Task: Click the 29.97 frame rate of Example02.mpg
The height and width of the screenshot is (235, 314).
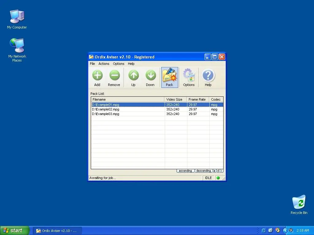Action: 193,109
